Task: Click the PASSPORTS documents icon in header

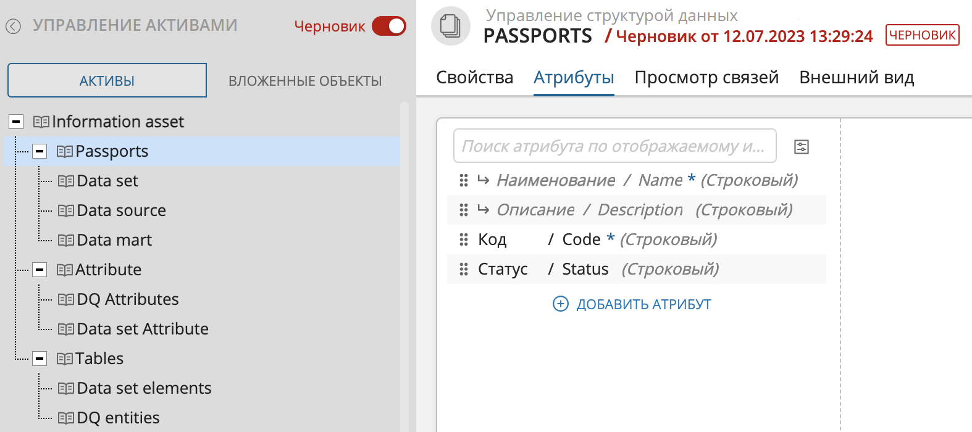Action: tap(450, 27)
